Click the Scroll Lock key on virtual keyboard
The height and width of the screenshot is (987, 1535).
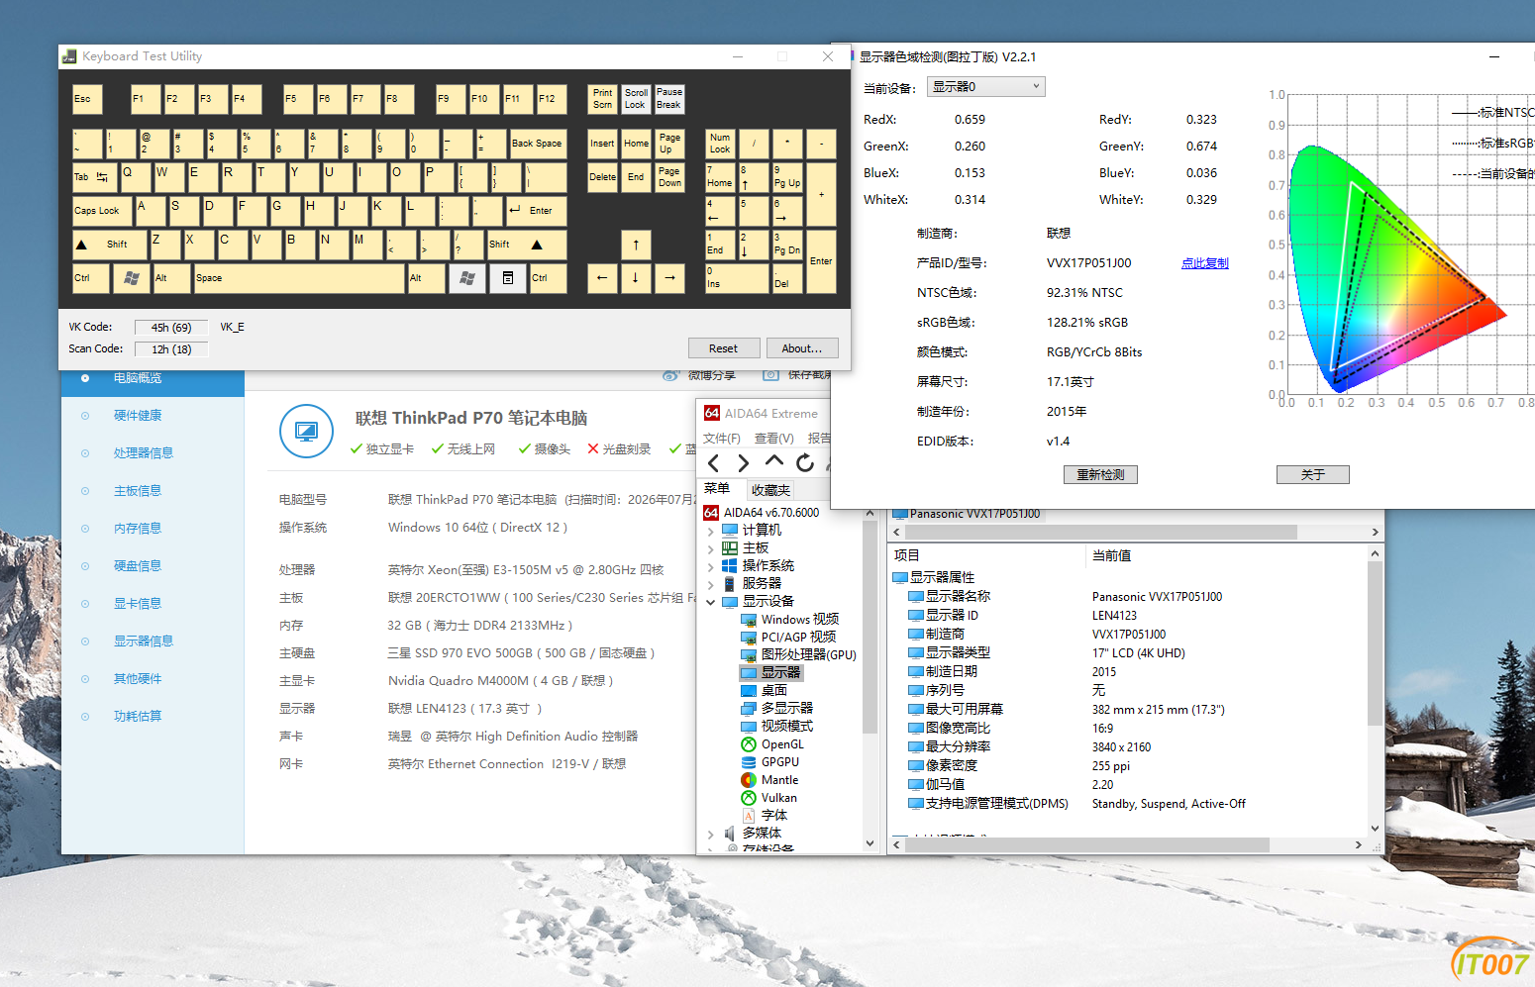click(636, 98)
